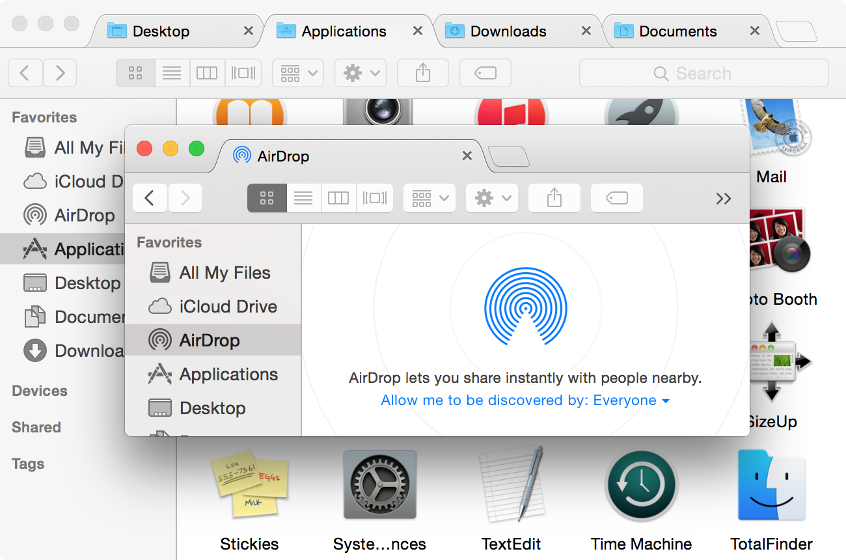Image resolution: width=846 pixels, height=560 pixels.
Task: Switch to the Downloads tab
Action: (508, 31)
